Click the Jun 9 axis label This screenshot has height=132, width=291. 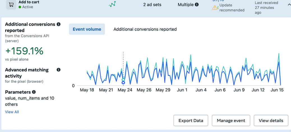coord(239,90)
